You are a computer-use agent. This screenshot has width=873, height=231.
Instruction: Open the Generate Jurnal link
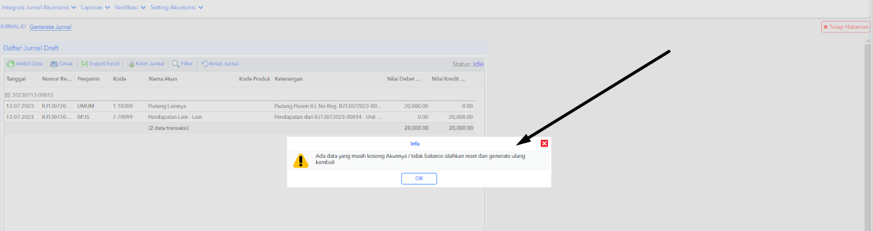click(x=50, y=27)
